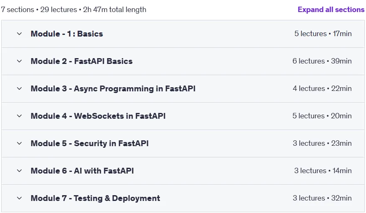The height and width of the screenshot is (213, 366).
Task: Expand the Module 5 Security chevron
Action: click(x=20, y=144)
